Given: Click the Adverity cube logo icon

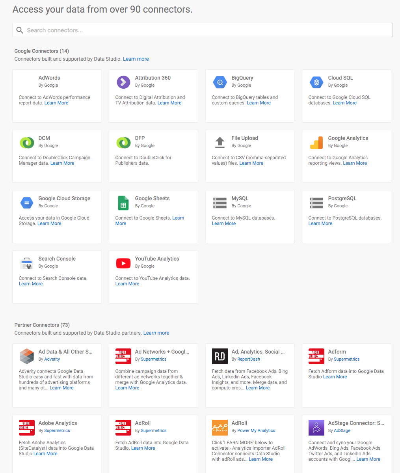Looking at the screenshot, I should (x=27, y=356).
